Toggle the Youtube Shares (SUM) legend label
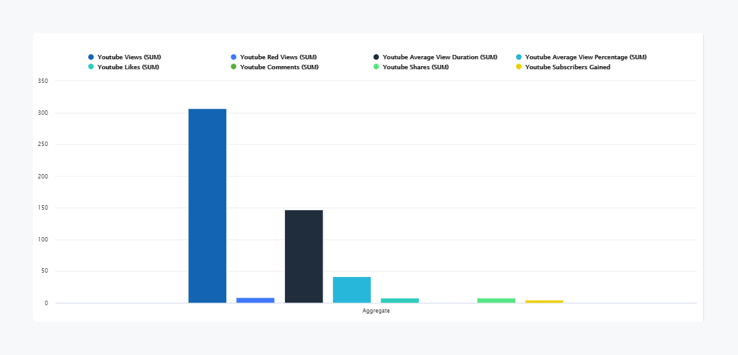Image resolution: width=738 pixels, height=355 pixels. pyautogui.click(x=416, y=67)
